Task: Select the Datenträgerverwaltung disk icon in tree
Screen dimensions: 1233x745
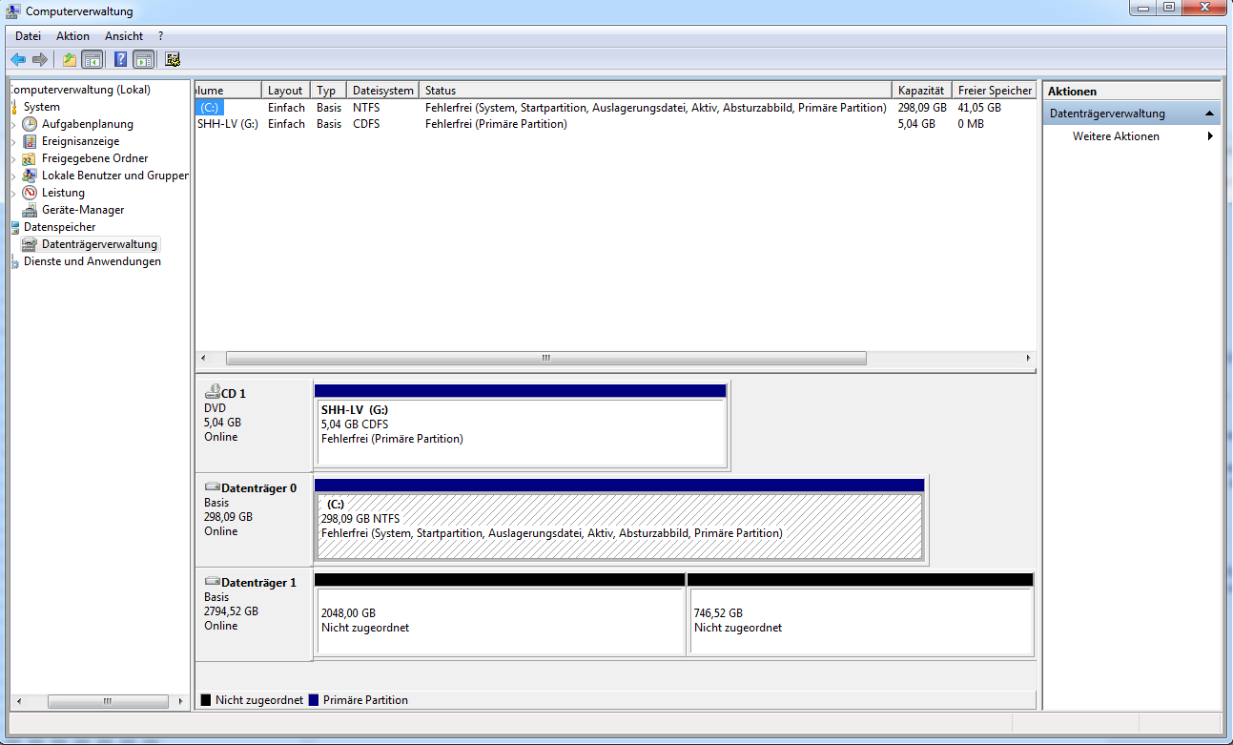Action: (31, 244)
